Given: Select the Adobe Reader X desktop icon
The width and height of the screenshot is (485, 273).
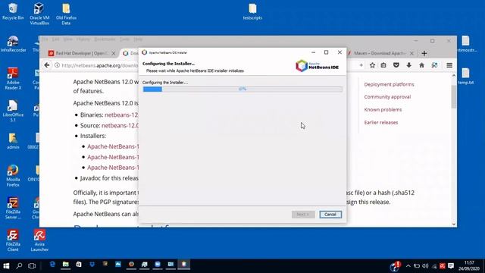Looking at the screenshot, I should 13,79.
